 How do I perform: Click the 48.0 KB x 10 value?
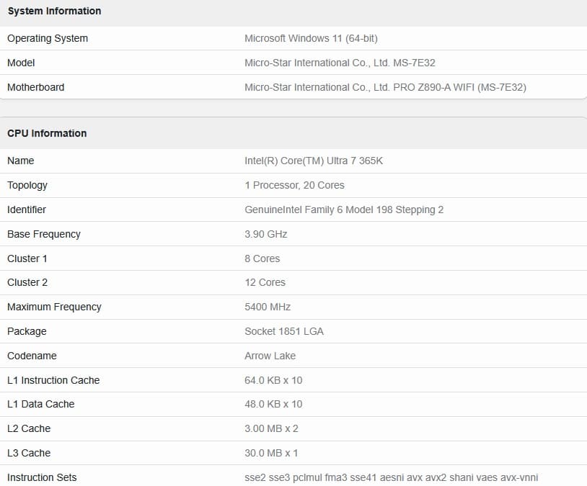tap(273, 405)
